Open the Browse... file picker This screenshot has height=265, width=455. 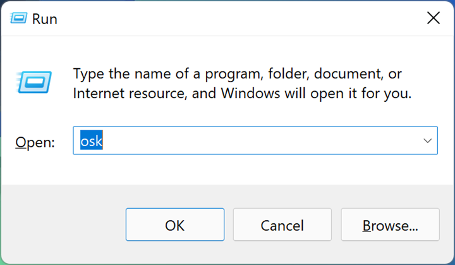pyautogui.click(x=391, y=225)
